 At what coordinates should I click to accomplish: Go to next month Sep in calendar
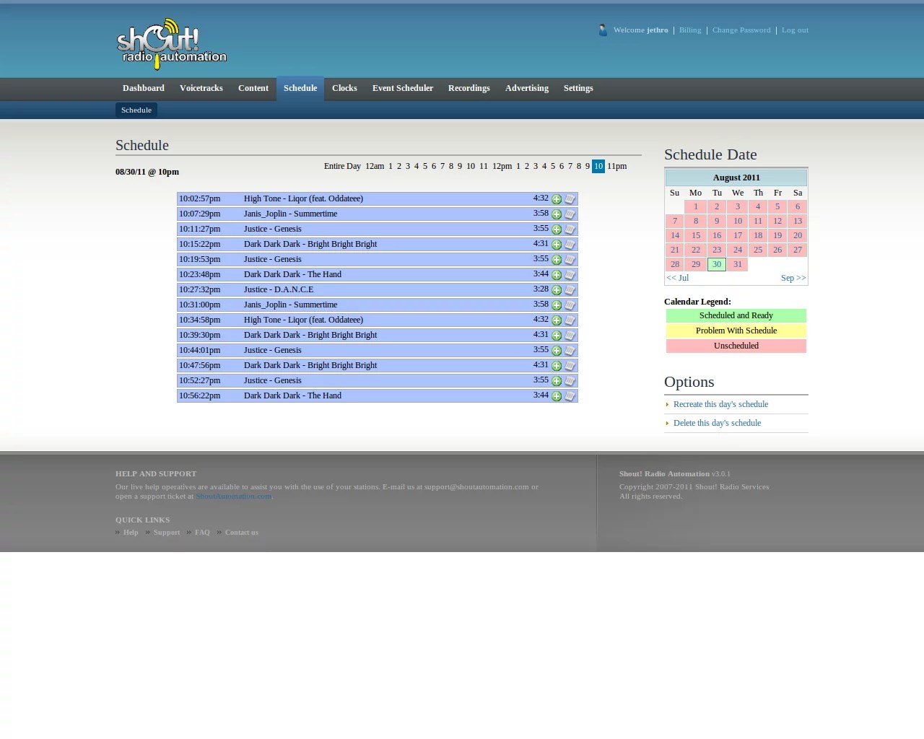point(793,278)
